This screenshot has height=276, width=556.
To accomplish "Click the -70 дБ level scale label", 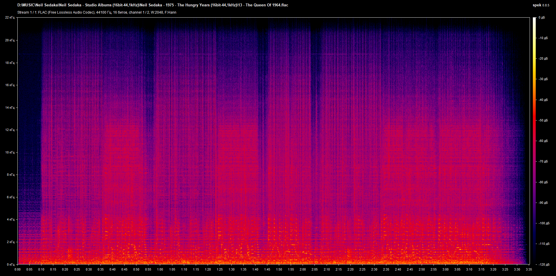I will pyautogui.click(x=543, y=161).
